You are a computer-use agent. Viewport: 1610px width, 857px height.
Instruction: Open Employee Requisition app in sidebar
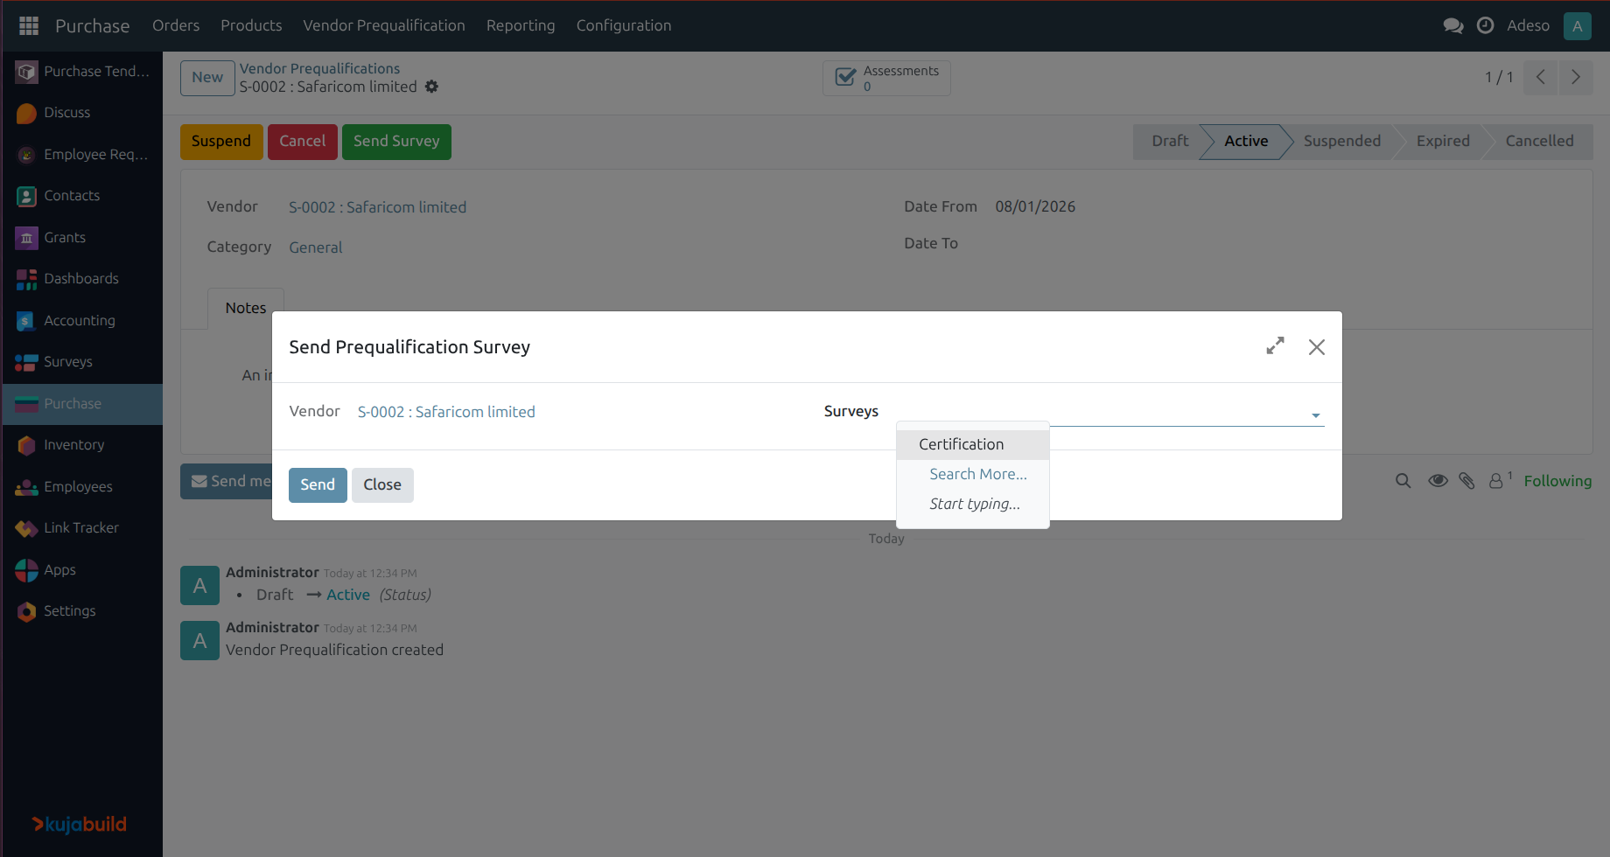pos(82,155)
